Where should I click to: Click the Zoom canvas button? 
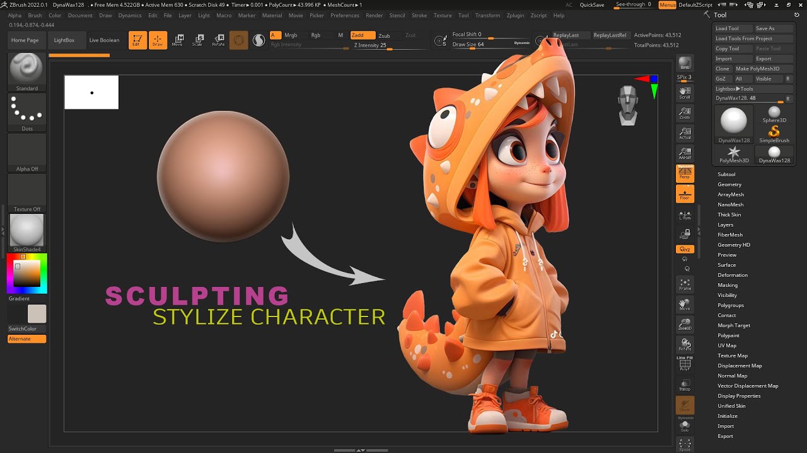[685, 113]
